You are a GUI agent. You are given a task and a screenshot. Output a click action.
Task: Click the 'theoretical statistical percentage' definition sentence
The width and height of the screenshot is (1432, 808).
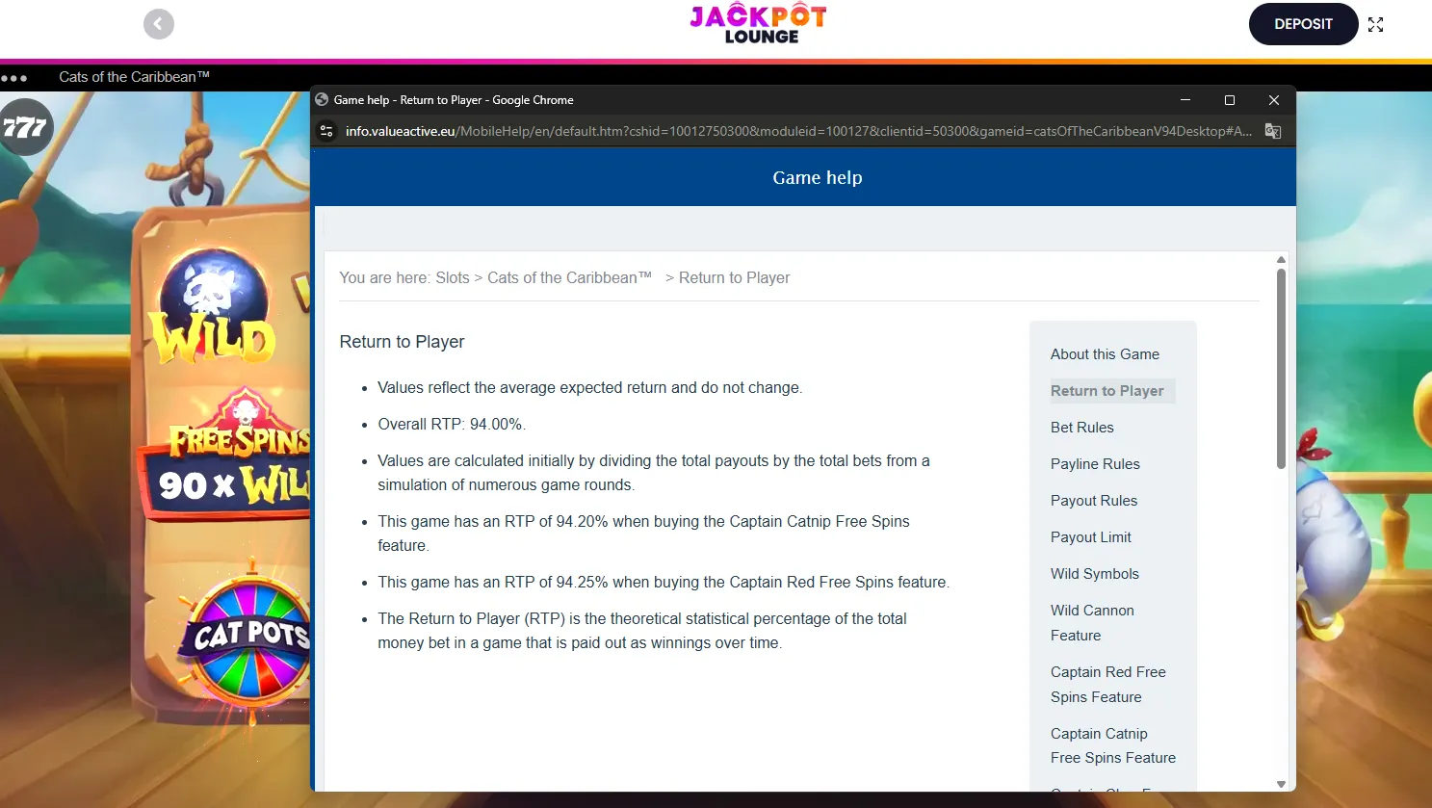pos(642,631)
